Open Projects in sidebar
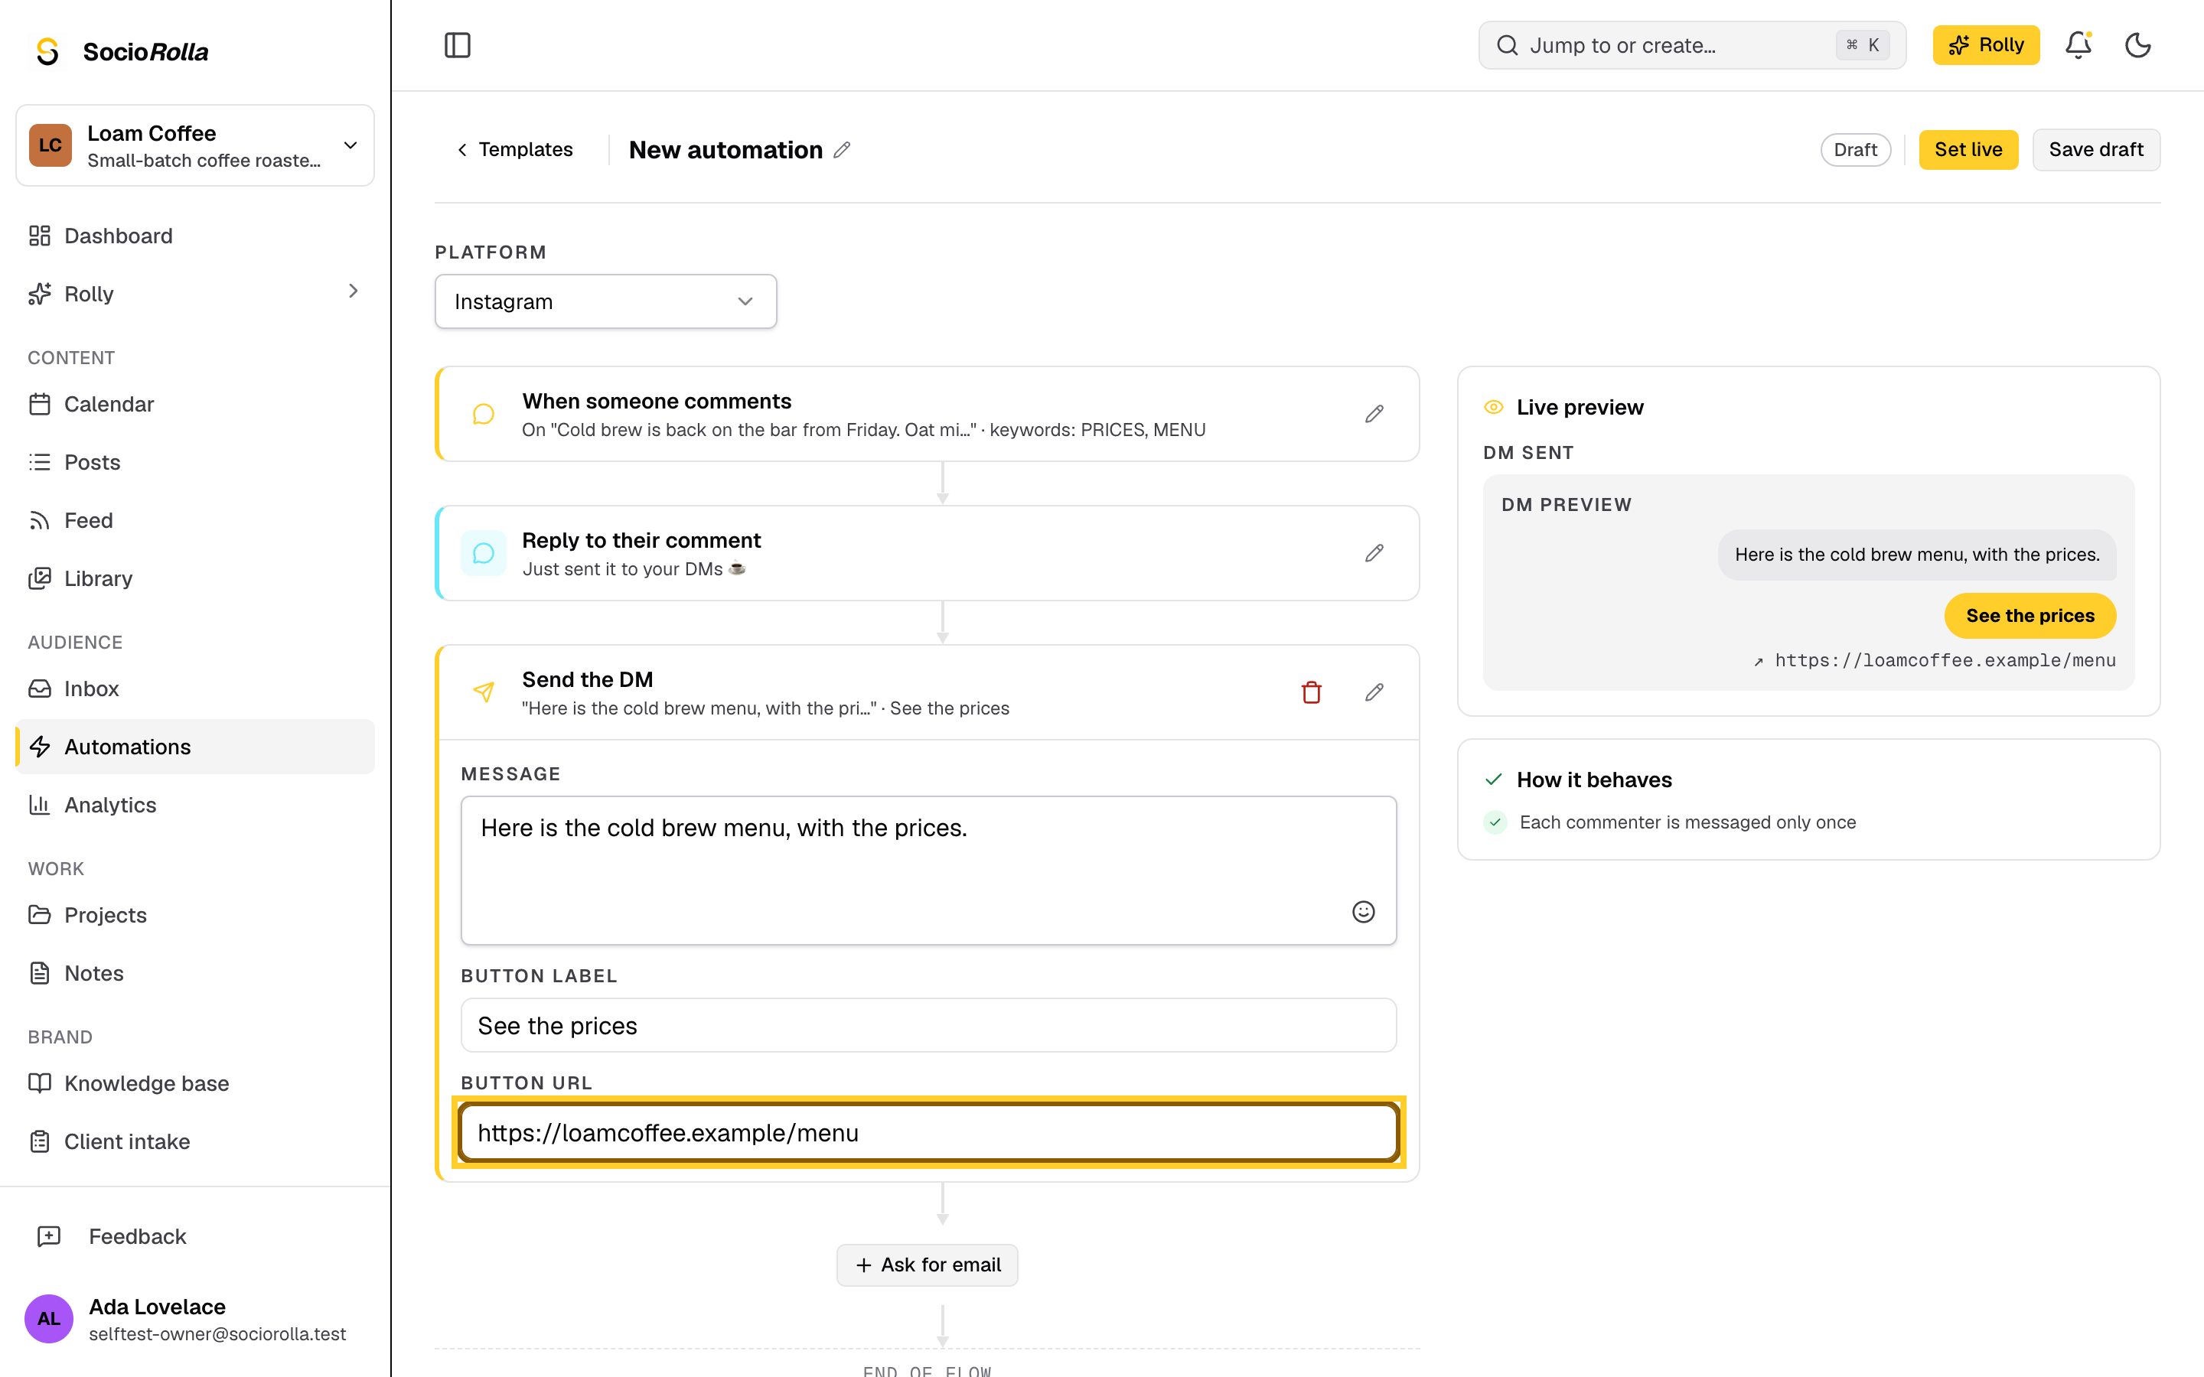2204x1377 pixels. [x=195, y=915]
